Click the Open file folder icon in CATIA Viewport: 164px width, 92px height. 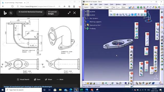coord(88,83)
